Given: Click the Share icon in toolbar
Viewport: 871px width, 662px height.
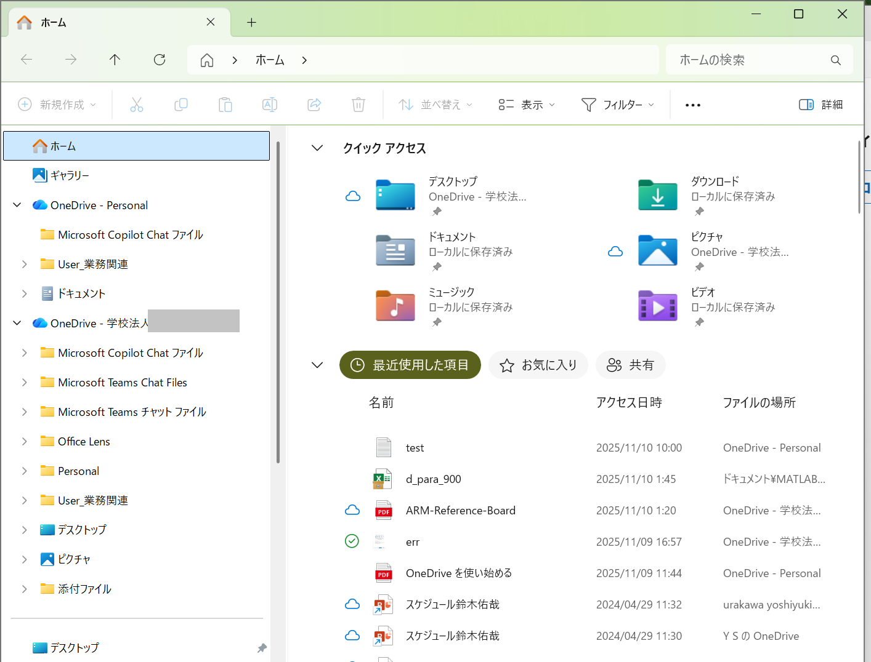Looking at the screenshot, I should (x=314, y=105).
